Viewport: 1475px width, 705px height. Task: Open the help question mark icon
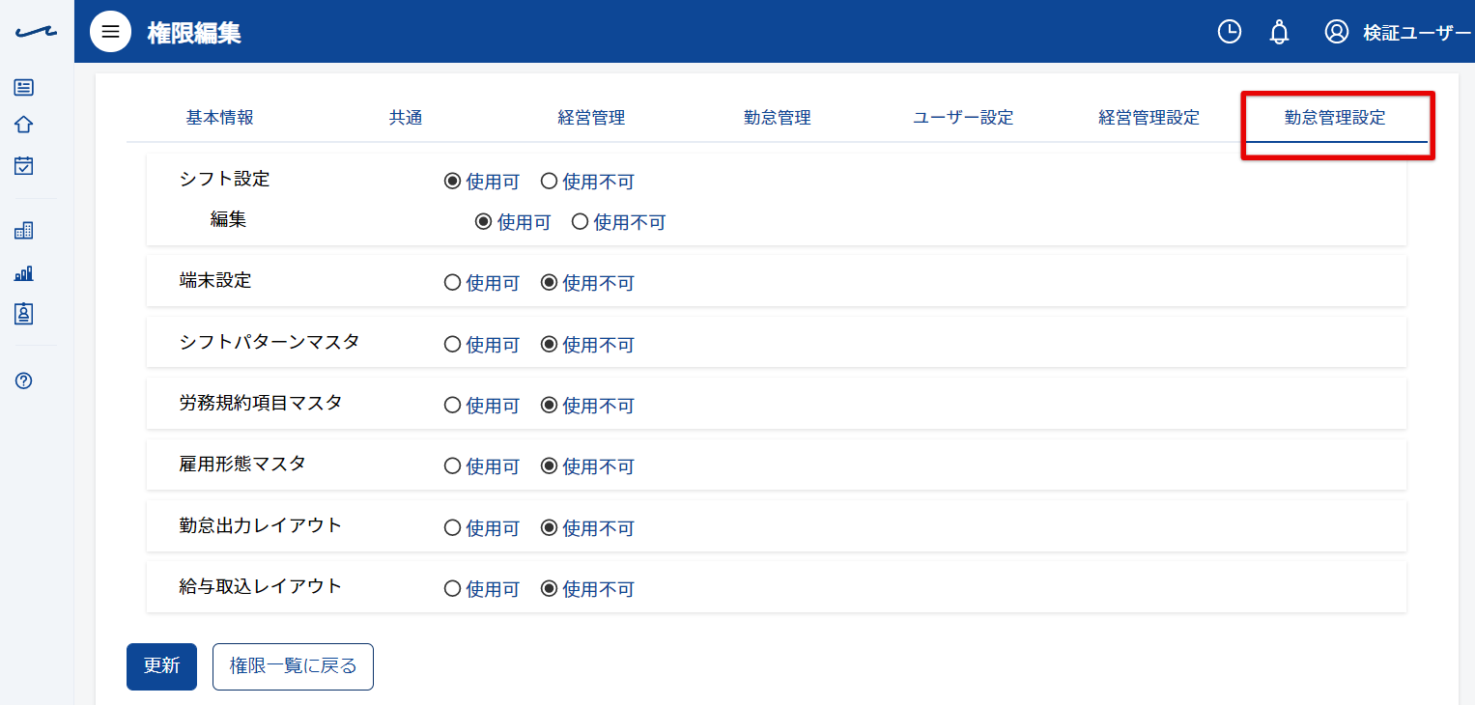tap(24, 381)
